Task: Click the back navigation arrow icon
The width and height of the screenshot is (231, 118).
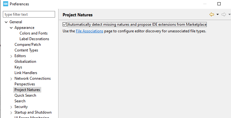Action: pos(212,14)
